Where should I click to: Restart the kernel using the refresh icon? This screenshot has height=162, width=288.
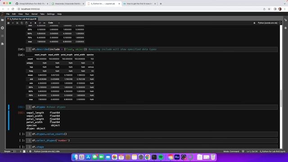pyautogui.click(x=40, y=23)
